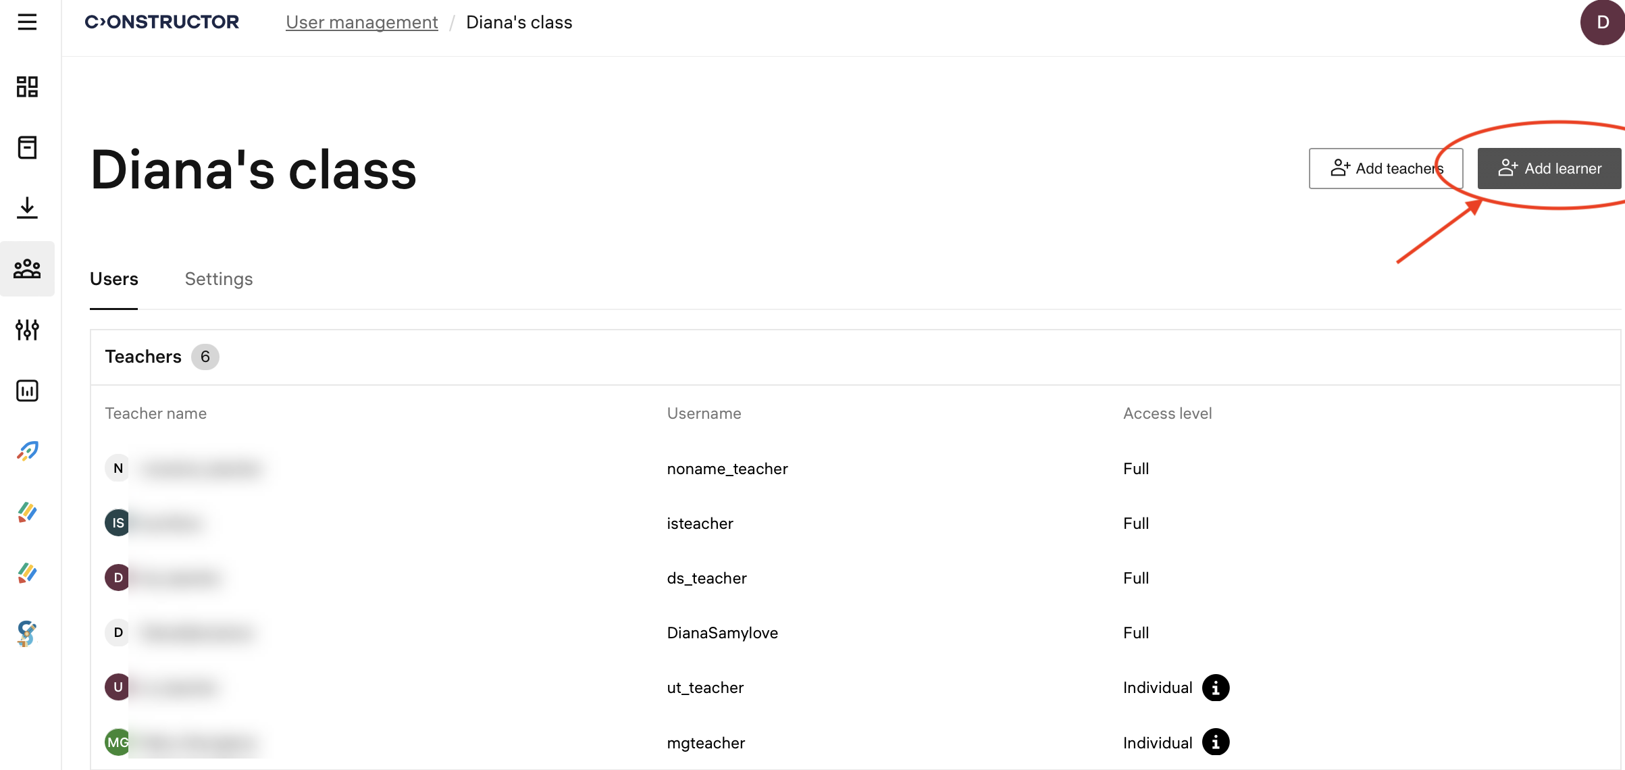Show info for mgteacher Individual access
This screenshot has width=1625, height=770.
point(1216,742)
